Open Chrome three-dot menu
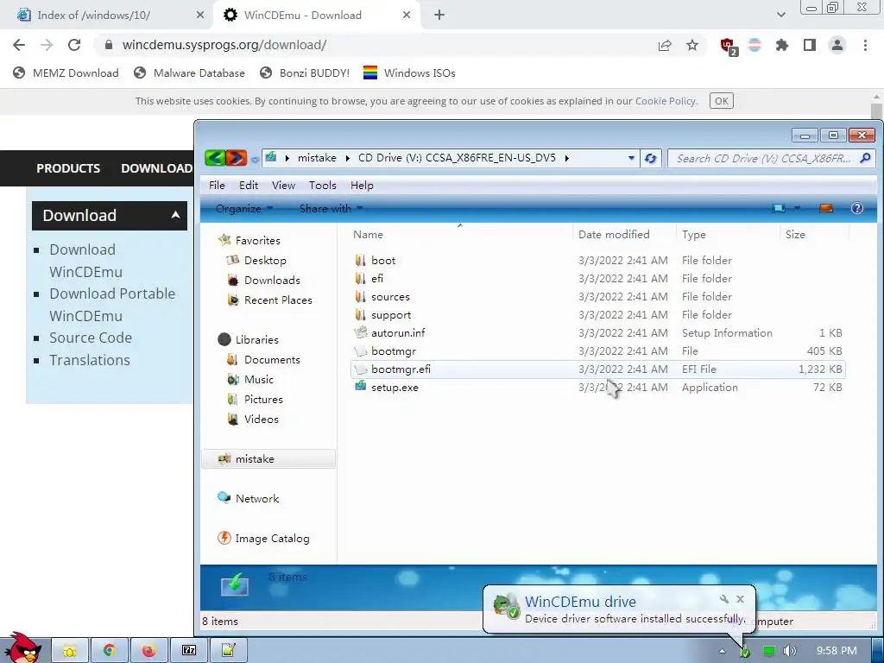Screen dimensions: 884x663 [865, 45]
